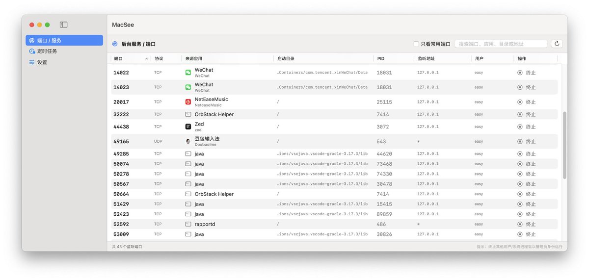Click the 设置 sliders icon in the sidebar

pos(32,62)
